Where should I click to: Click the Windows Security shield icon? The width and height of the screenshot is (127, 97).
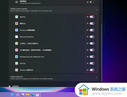click(17, 57)
